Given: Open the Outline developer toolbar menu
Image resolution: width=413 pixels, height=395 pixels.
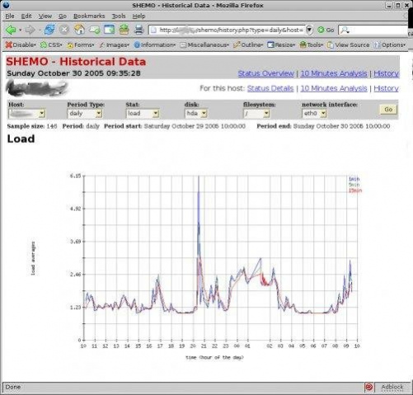Looking at the screenshot, I should click(248, 45).
